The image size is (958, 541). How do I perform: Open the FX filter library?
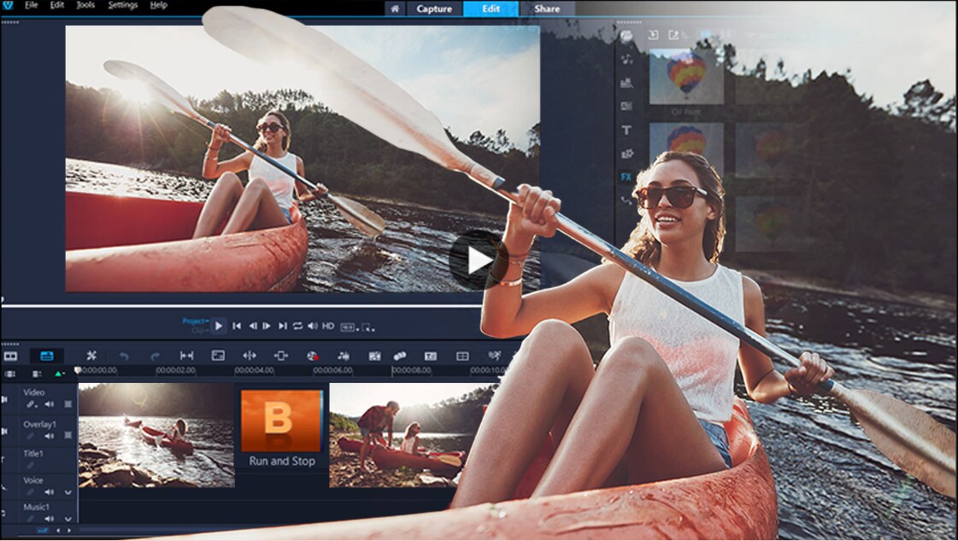[x=626, y=177]
